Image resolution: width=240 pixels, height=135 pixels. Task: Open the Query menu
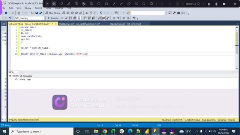tap(28, 8)
